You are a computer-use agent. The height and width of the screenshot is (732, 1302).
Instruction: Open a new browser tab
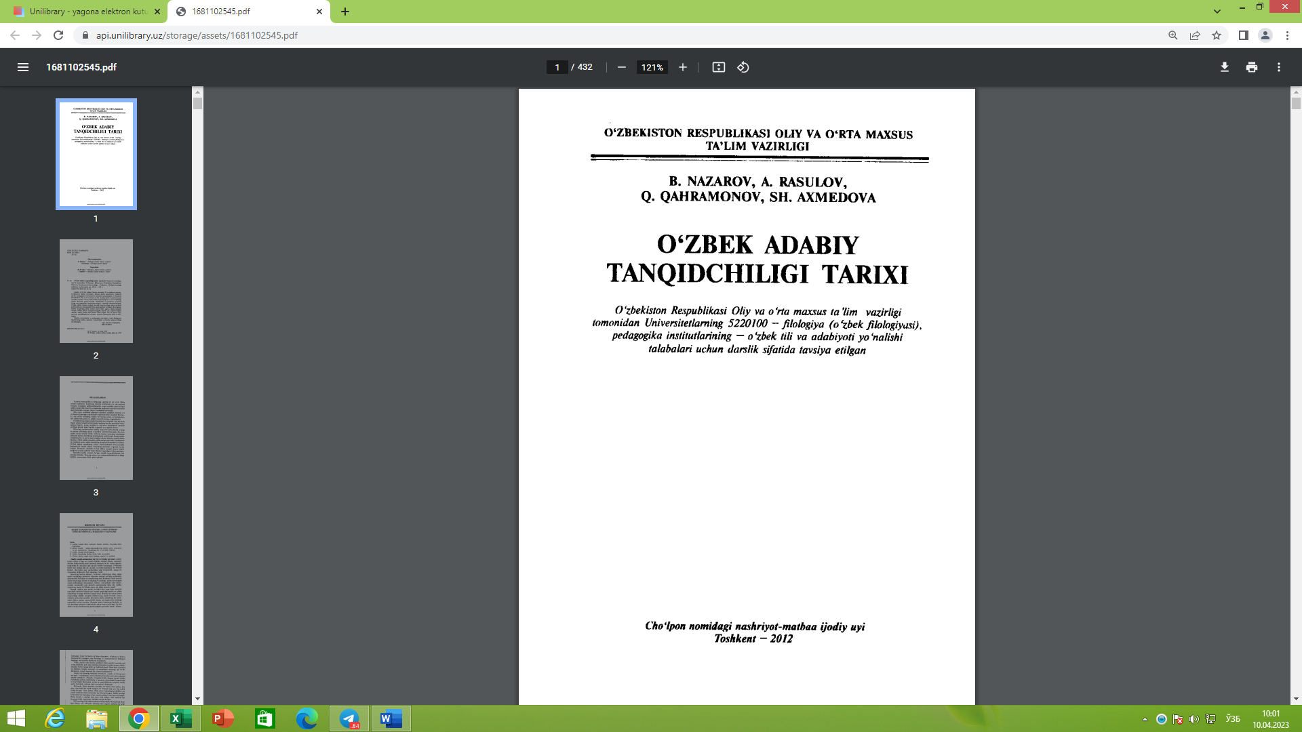click(346, 12)
